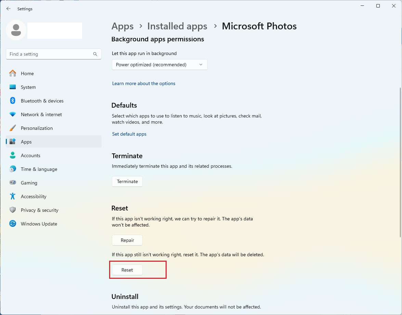Open Home settings page

pos(54,73)
